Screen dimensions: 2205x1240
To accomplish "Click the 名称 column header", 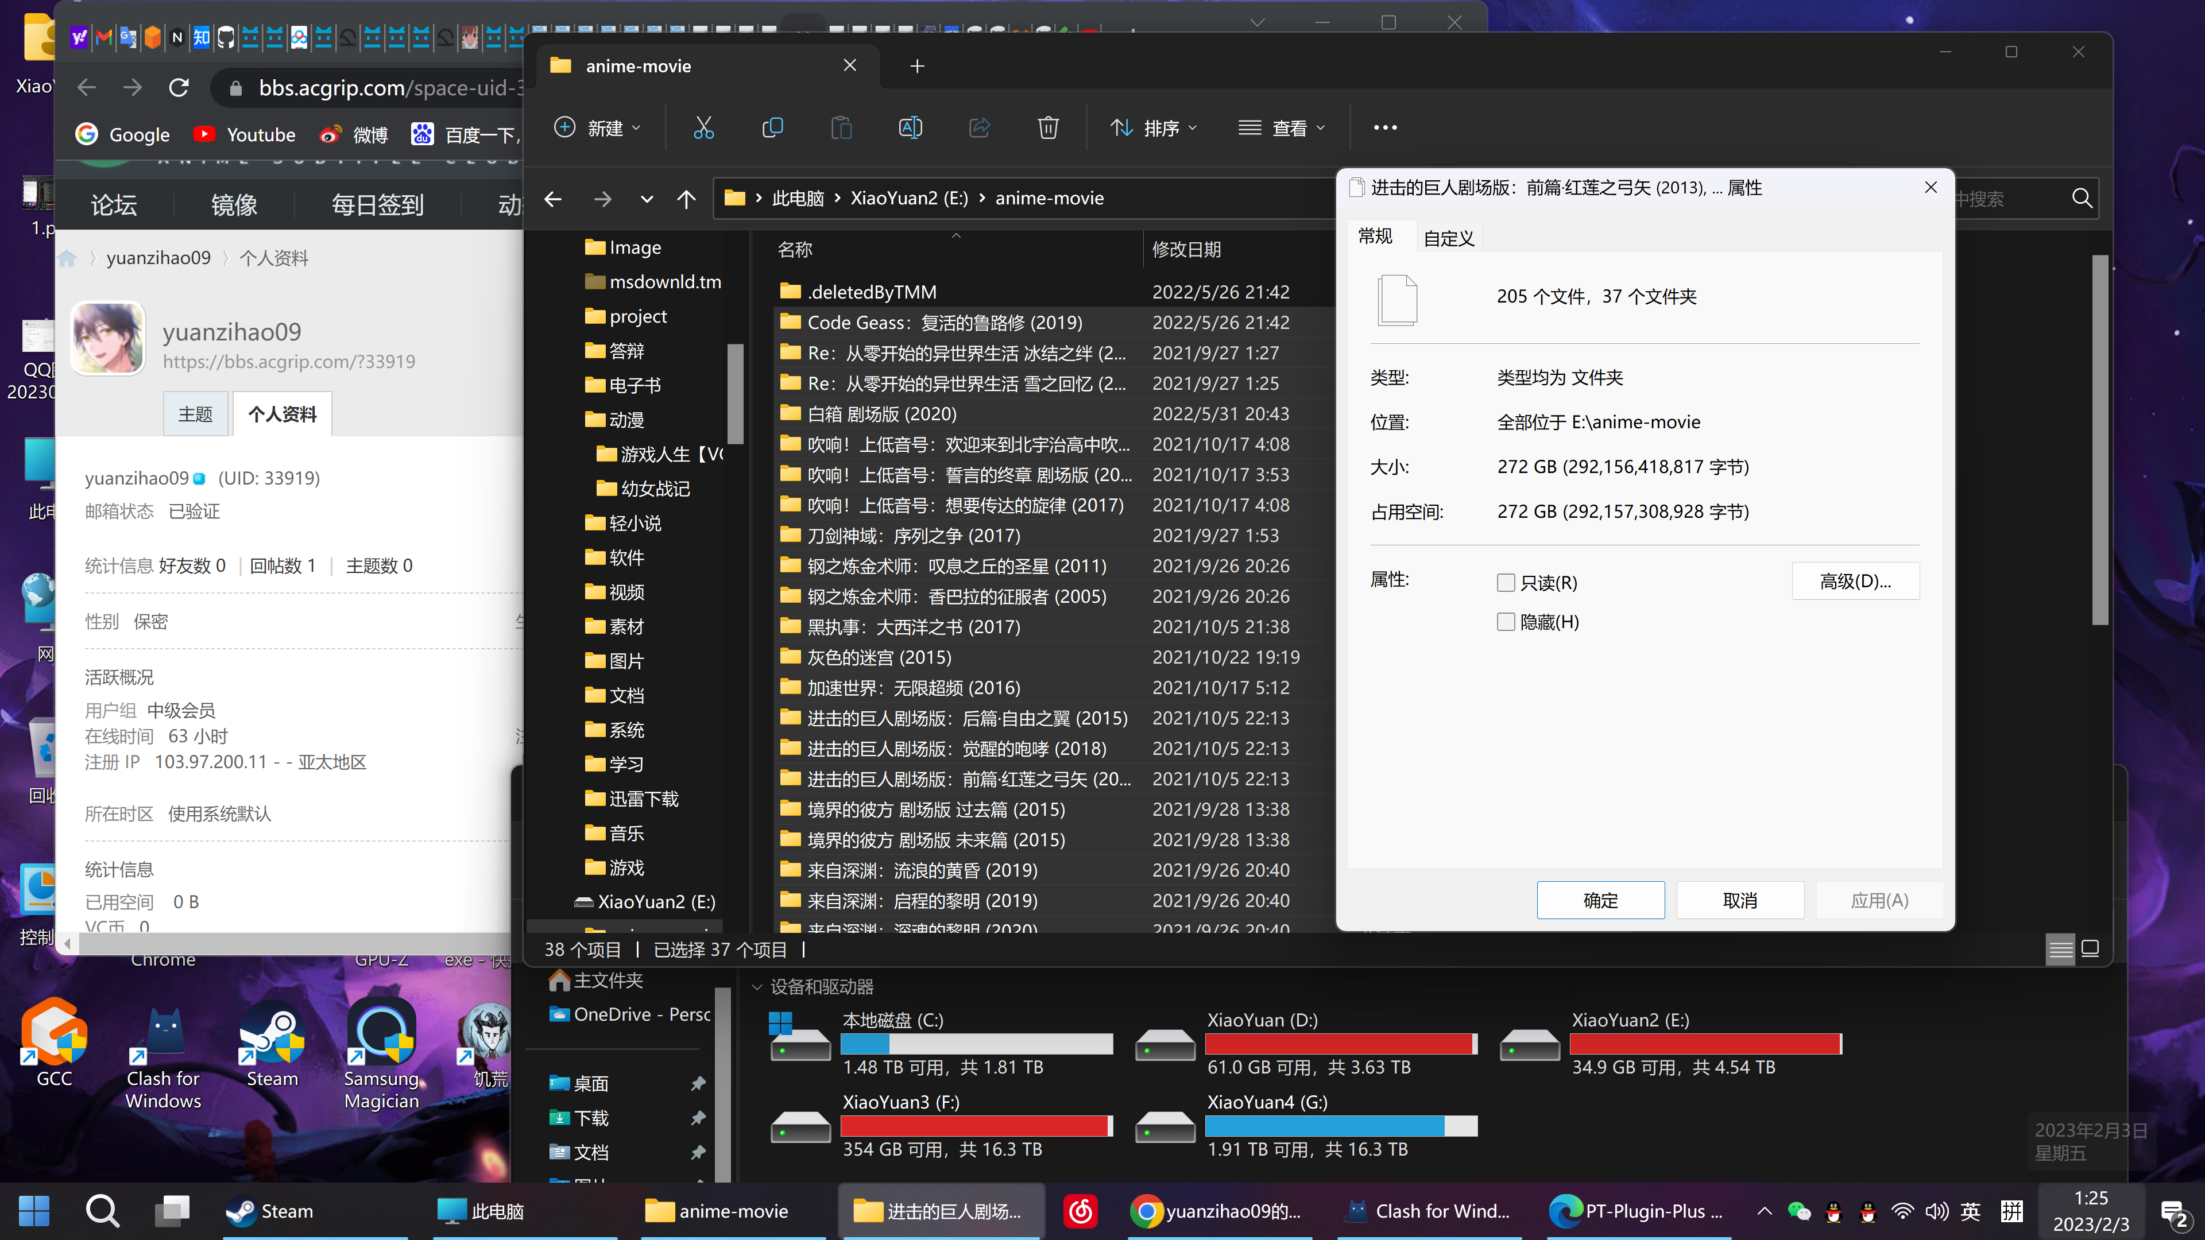I will [x=795, y=249].
